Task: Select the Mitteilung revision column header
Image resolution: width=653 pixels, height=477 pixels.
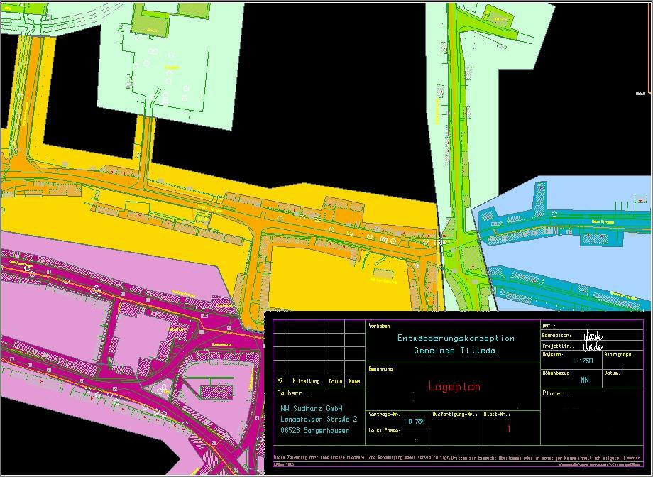Action: point(306,381)
